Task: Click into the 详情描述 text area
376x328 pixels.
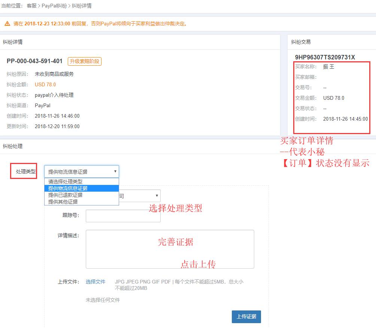Action: click(170, 249)
